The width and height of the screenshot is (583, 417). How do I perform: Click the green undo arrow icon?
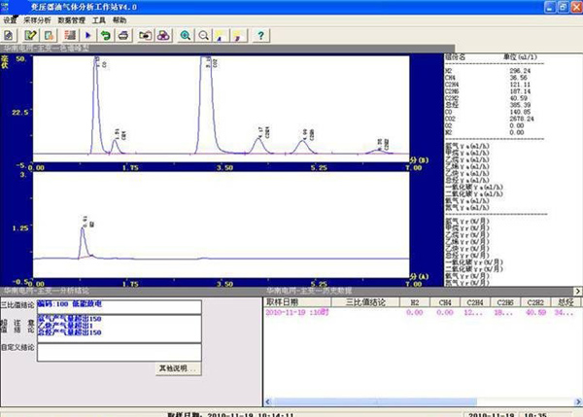[x=105, y=35]
